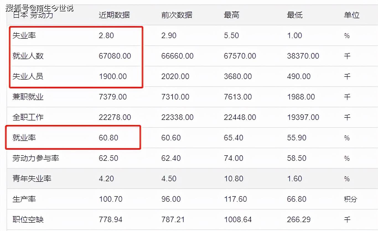The width and height of the screenshot is (378, 231).
Task: Select the 青年失业率 highest value 10.80
Action: tap(234, 179)
